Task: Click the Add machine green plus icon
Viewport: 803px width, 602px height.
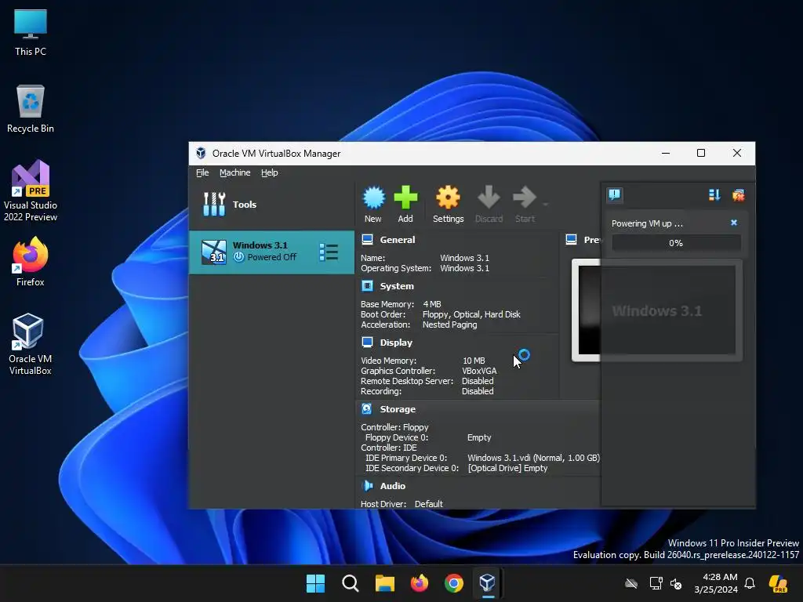Action: (405, 198)
